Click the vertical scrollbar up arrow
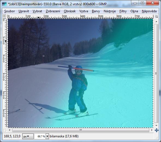161x142 pixels. click(x=156, y=22)
